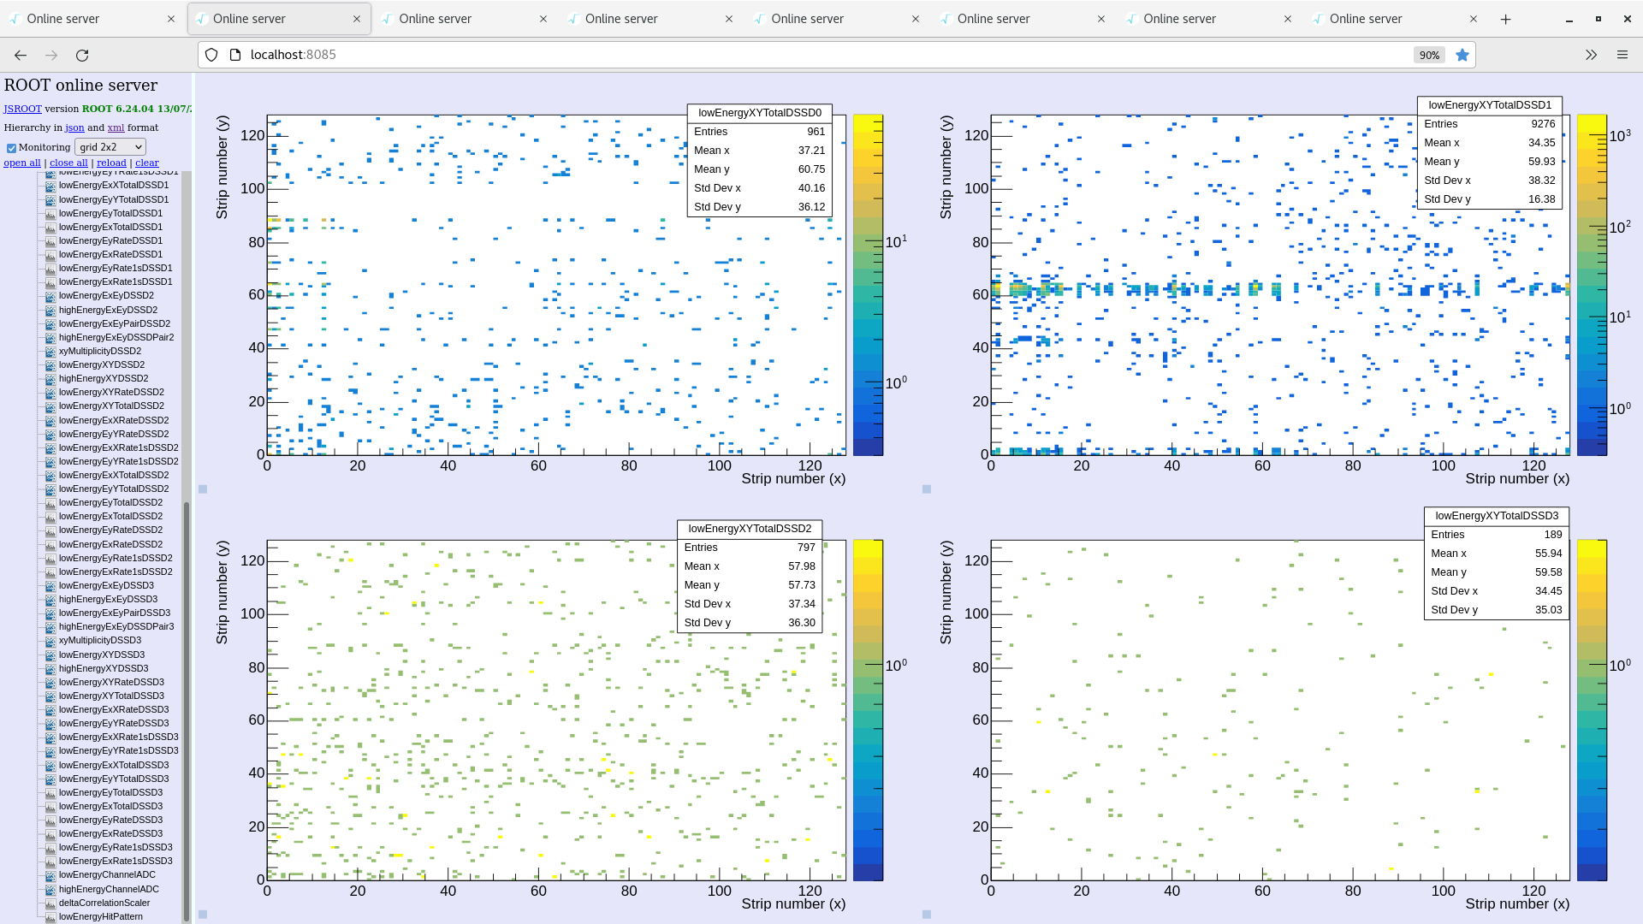The height and width of the screenshot is (924, 1643).
Task: Click the browser back arrow
Action: pyautogui.click(x=20, y=54)
